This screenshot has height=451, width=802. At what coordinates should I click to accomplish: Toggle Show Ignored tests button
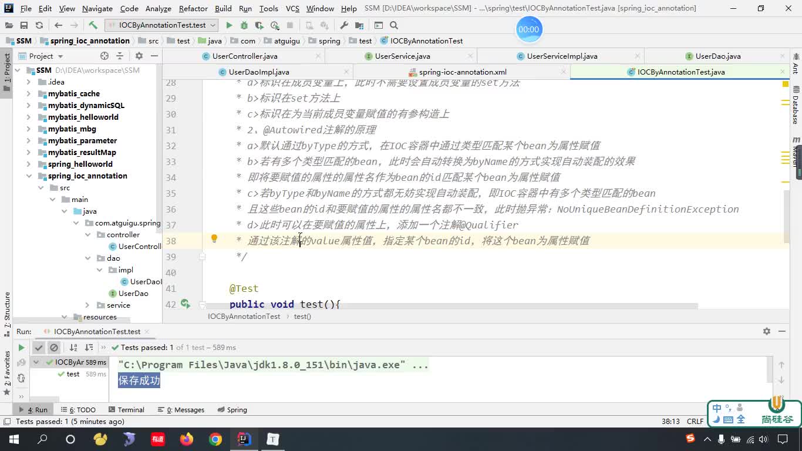click(x=54, y=348)
